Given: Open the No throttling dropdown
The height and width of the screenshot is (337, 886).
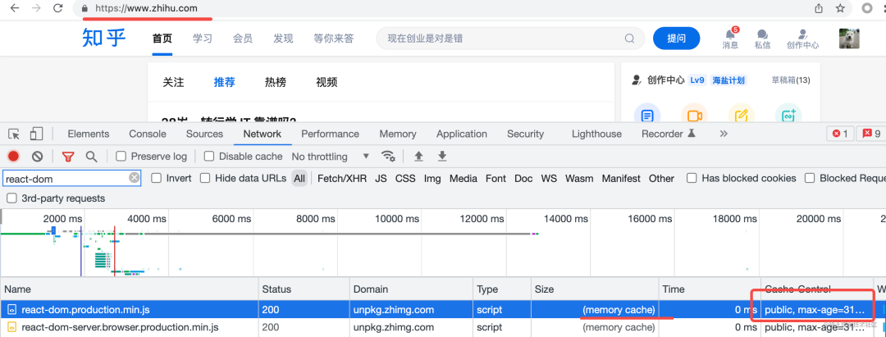Looking at the screenshot, I should (x=331, y=157).
